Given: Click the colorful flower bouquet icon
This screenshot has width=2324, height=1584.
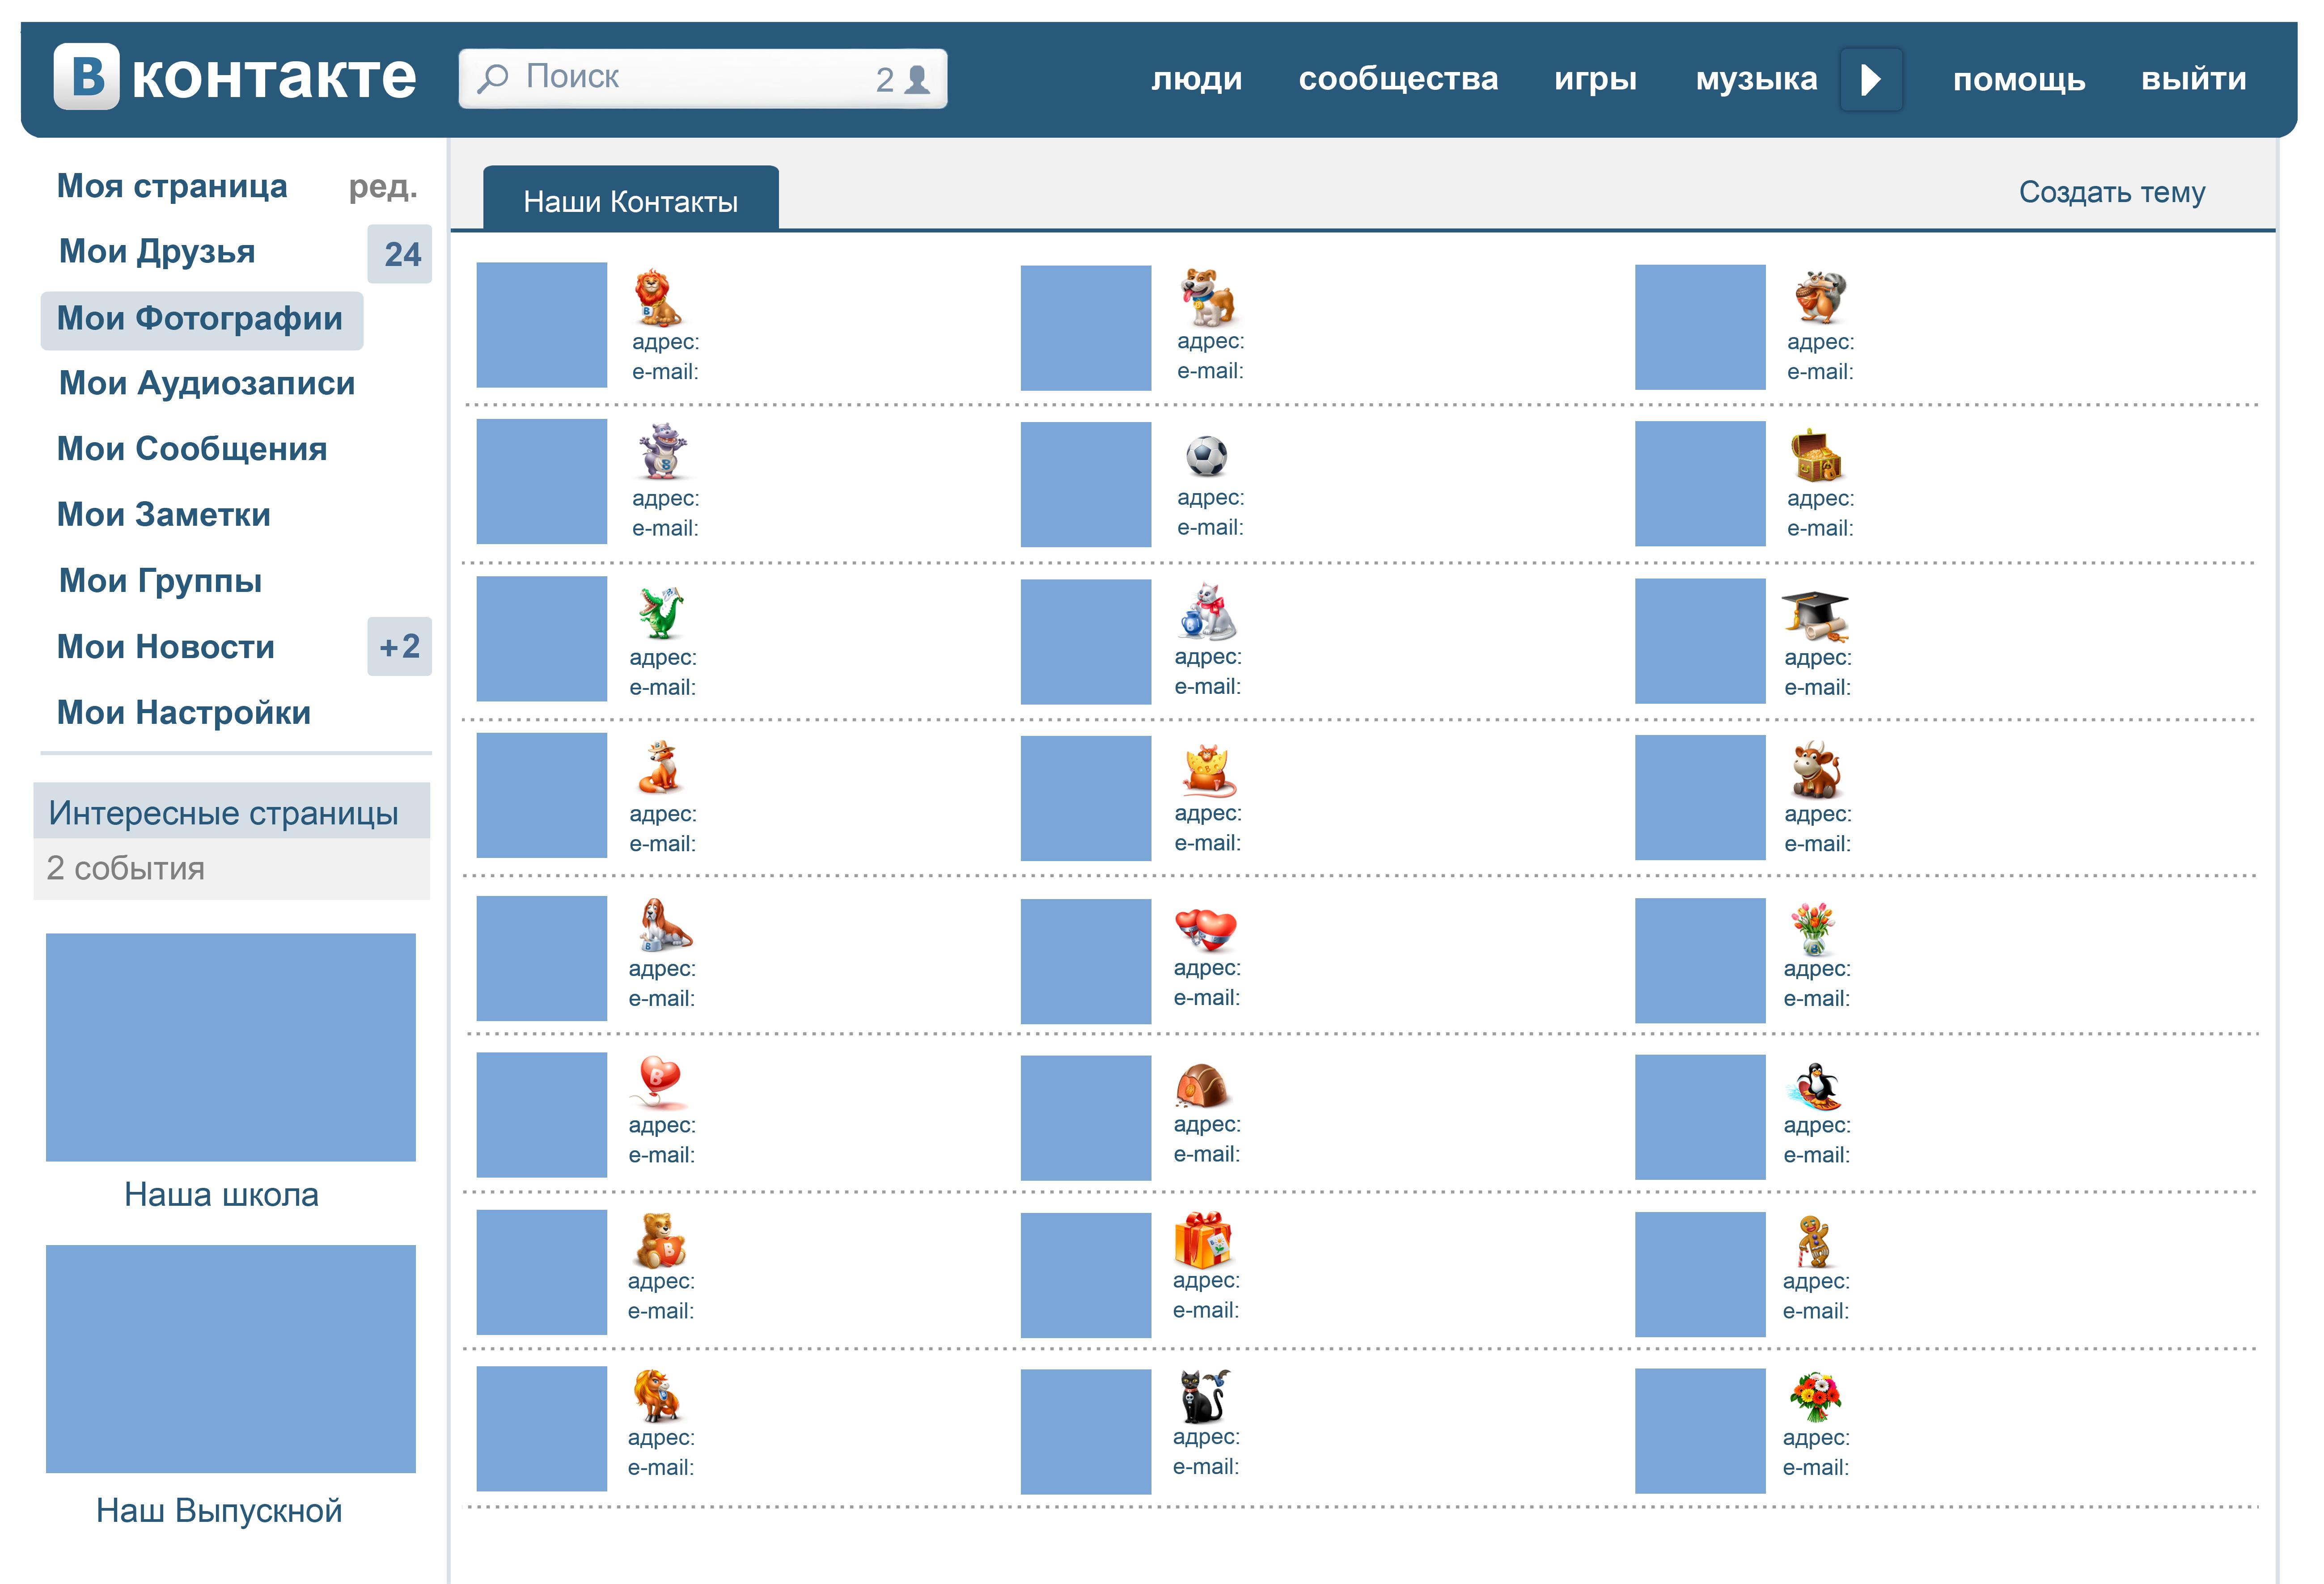Looking at the screenshot, I should tap(1815, 1397).
